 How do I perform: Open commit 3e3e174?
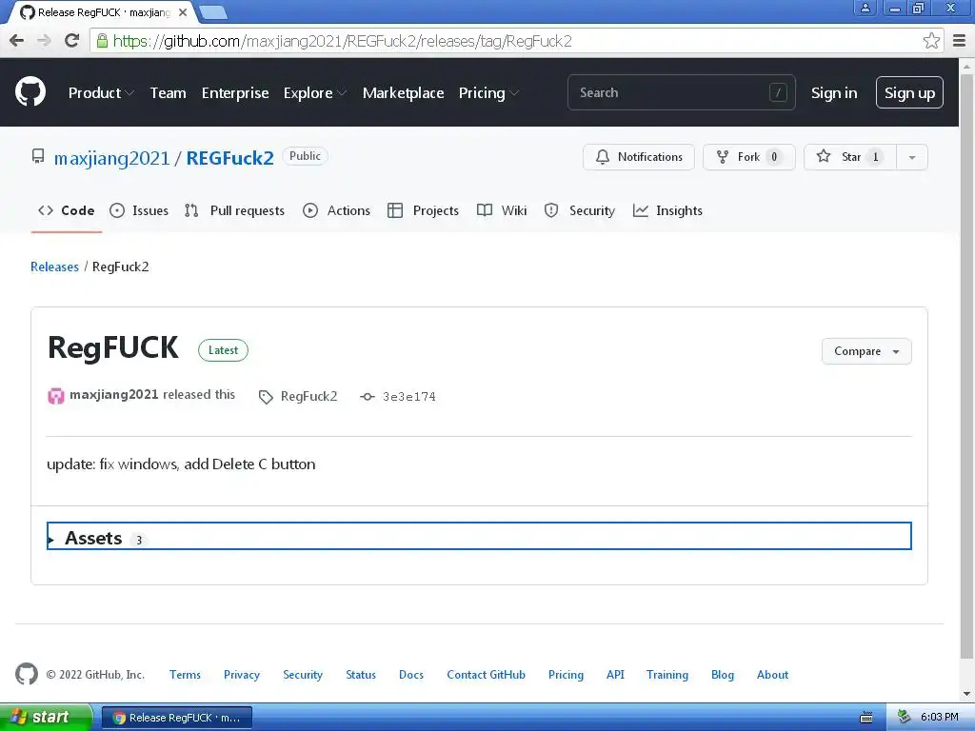click(409, 397)
